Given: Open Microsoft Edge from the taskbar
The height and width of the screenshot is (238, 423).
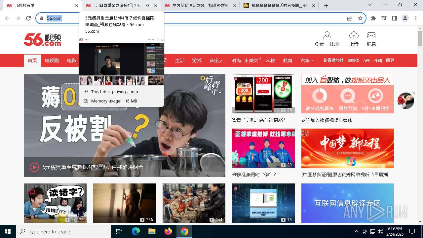Looking at the screenshot, I should click(x=136, y=231).
